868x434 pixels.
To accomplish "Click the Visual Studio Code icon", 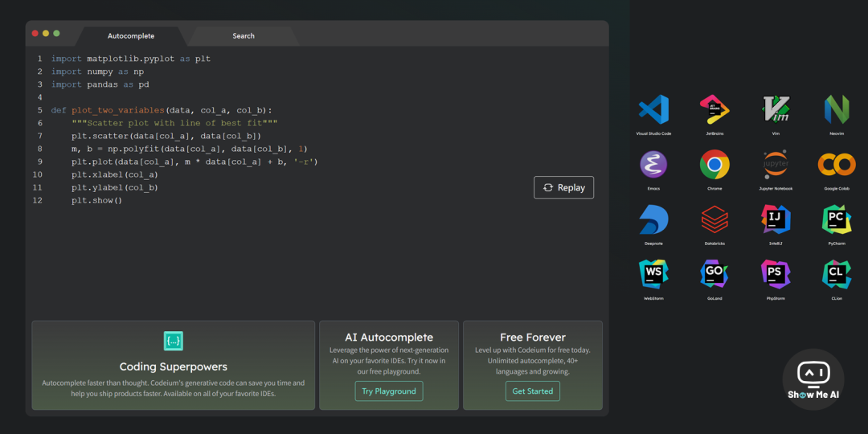I will coord(653,110).
